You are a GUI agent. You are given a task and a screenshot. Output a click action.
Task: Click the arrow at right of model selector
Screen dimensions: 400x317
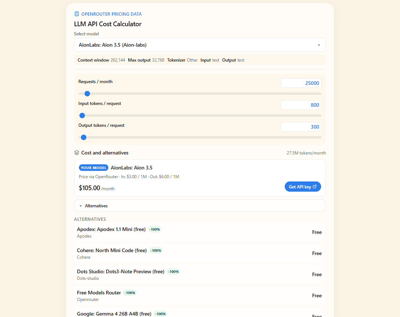click(319, 45)
